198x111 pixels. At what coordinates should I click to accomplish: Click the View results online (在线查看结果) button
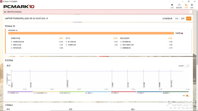tap(167, 19)
